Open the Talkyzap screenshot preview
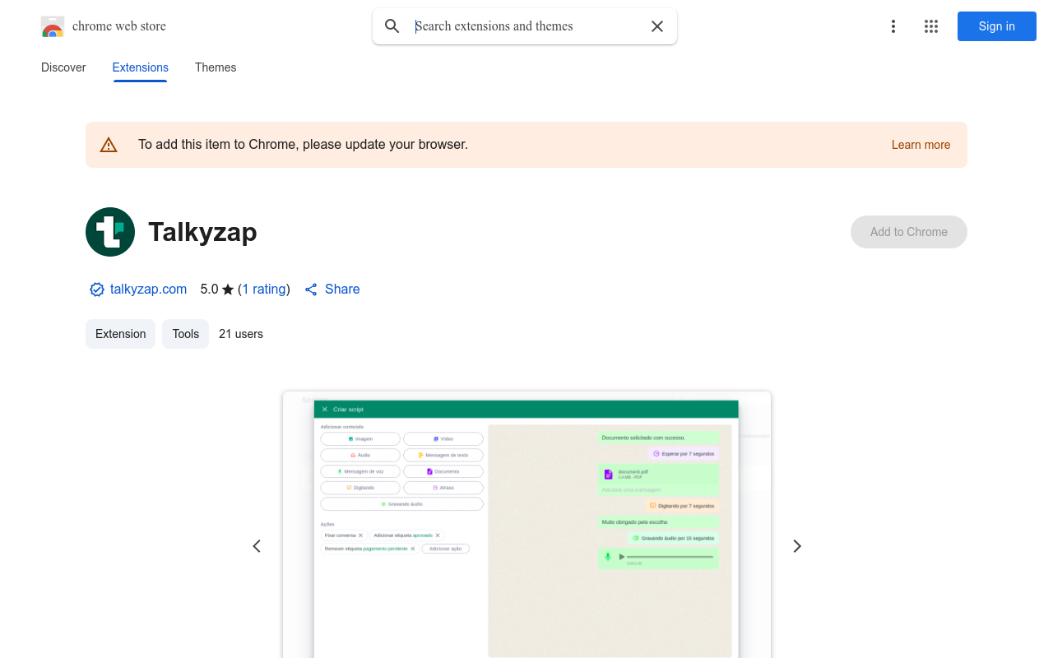This screenshot has height=658, width=1053. 526,525
